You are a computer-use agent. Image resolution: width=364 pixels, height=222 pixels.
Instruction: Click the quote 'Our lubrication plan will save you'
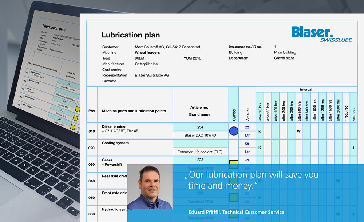[252, 174]
